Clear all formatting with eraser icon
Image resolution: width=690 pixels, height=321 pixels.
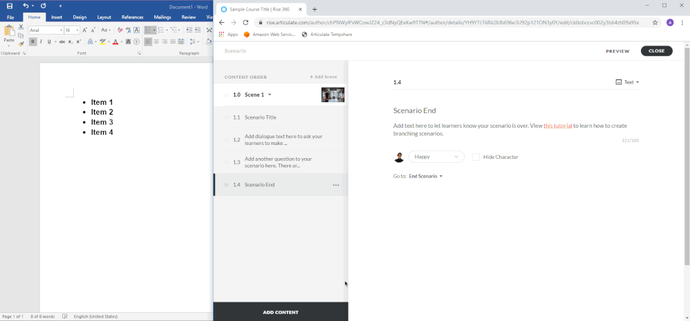pyautogui.click(x=120, y=30)
